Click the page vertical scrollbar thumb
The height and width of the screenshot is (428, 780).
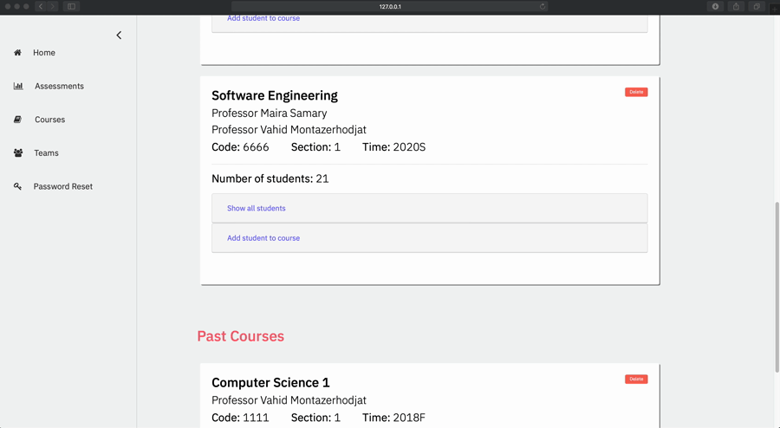(777, 287)
